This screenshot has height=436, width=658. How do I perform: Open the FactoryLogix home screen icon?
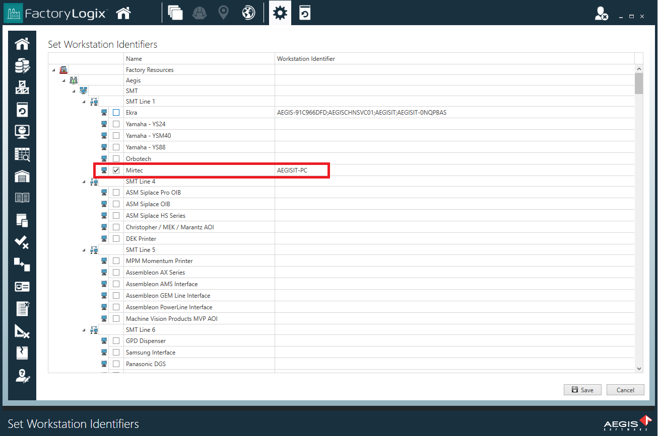[x=123, y=13]
